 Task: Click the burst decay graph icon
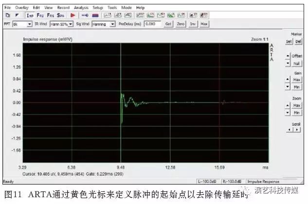(181, 15)
